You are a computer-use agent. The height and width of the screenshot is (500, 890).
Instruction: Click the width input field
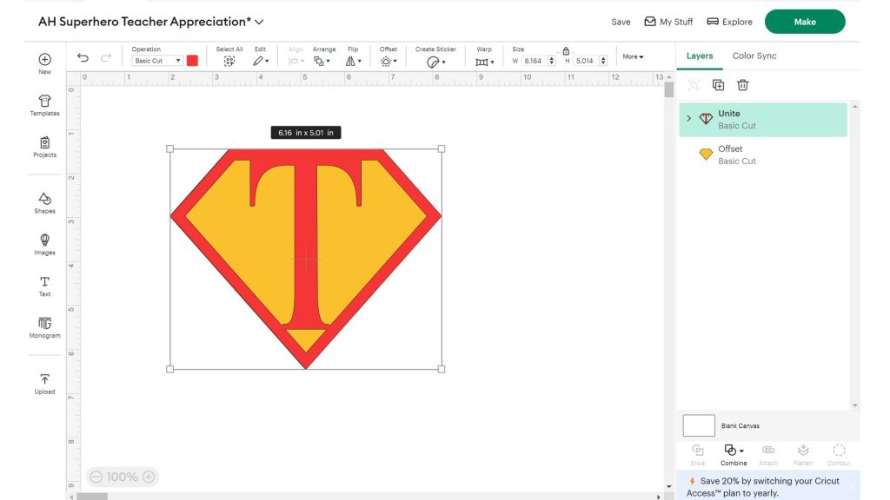point(535,61)
